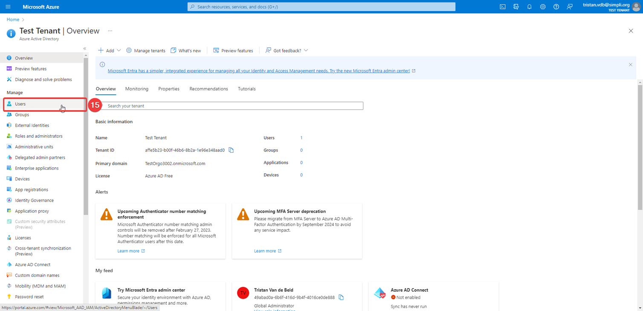The image size is (643, 311).
Task: Click Manage tenants in the toolbar
Action: (x=146, y=50)
